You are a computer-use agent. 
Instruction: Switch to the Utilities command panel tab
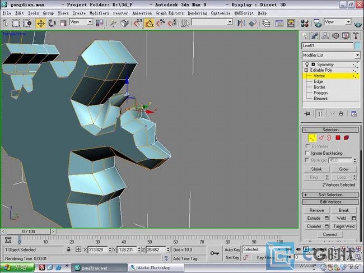point(356,36)
